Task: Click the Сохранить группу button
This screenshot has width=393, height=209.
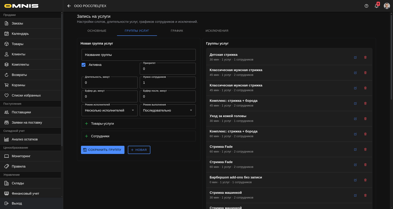Action: click(x=103, y=150)
